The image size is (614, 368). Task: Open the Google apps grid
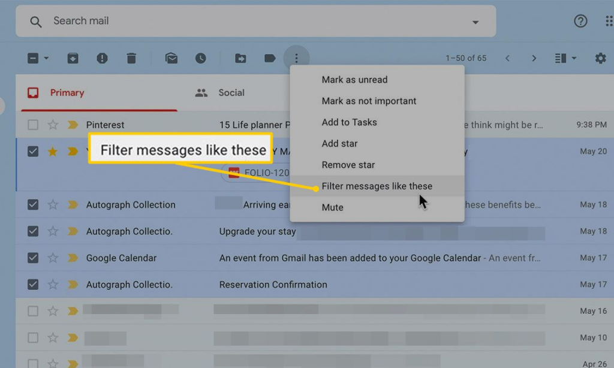[x=610, y=20]
